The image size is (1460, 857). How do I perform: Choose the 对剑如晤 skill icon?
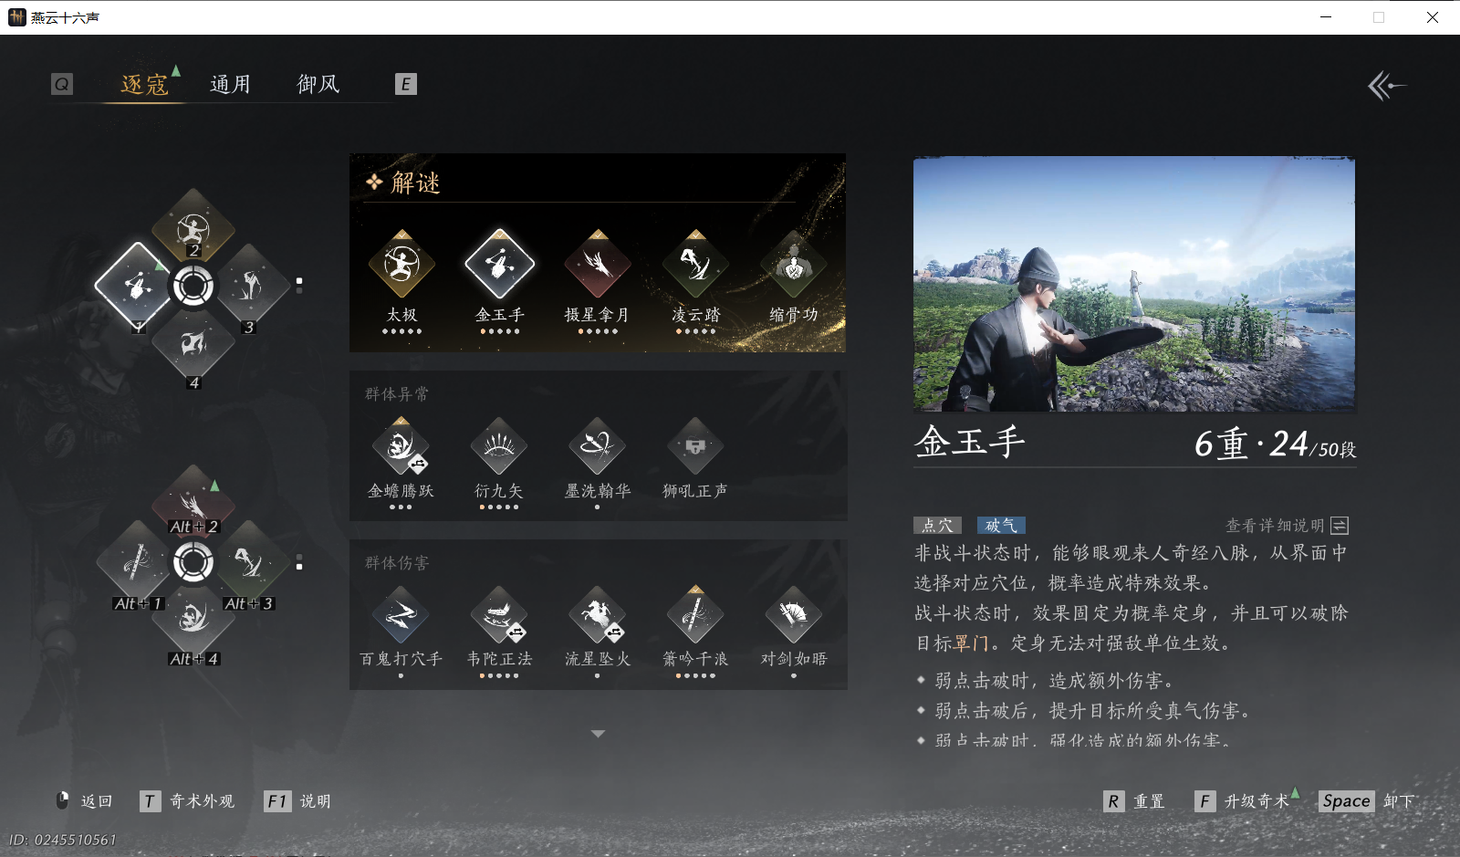794,615
